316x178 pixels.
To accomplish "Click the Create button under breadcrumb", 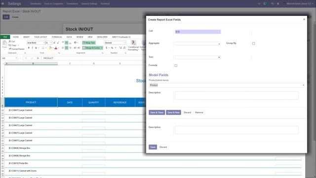I will tap(15, 17).
